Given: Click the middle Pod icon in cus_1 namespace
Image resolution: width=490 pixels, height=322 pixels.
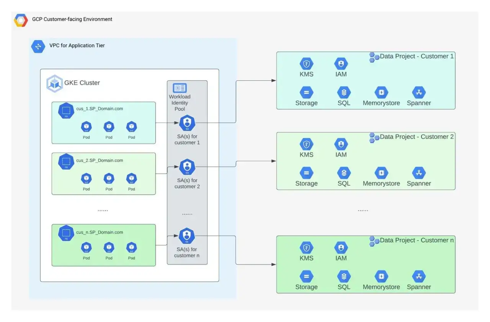Looking at the screenshot, I should 109,126.
